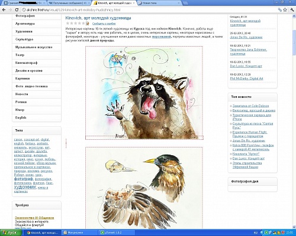Switch to the first browser tab
This screenshot has height=236, width=296.
[25, 3]
